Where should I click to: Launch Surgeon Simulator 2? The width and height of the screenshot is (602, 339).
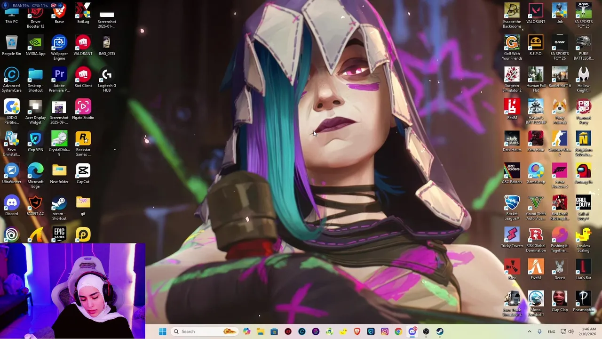[512, 80]
